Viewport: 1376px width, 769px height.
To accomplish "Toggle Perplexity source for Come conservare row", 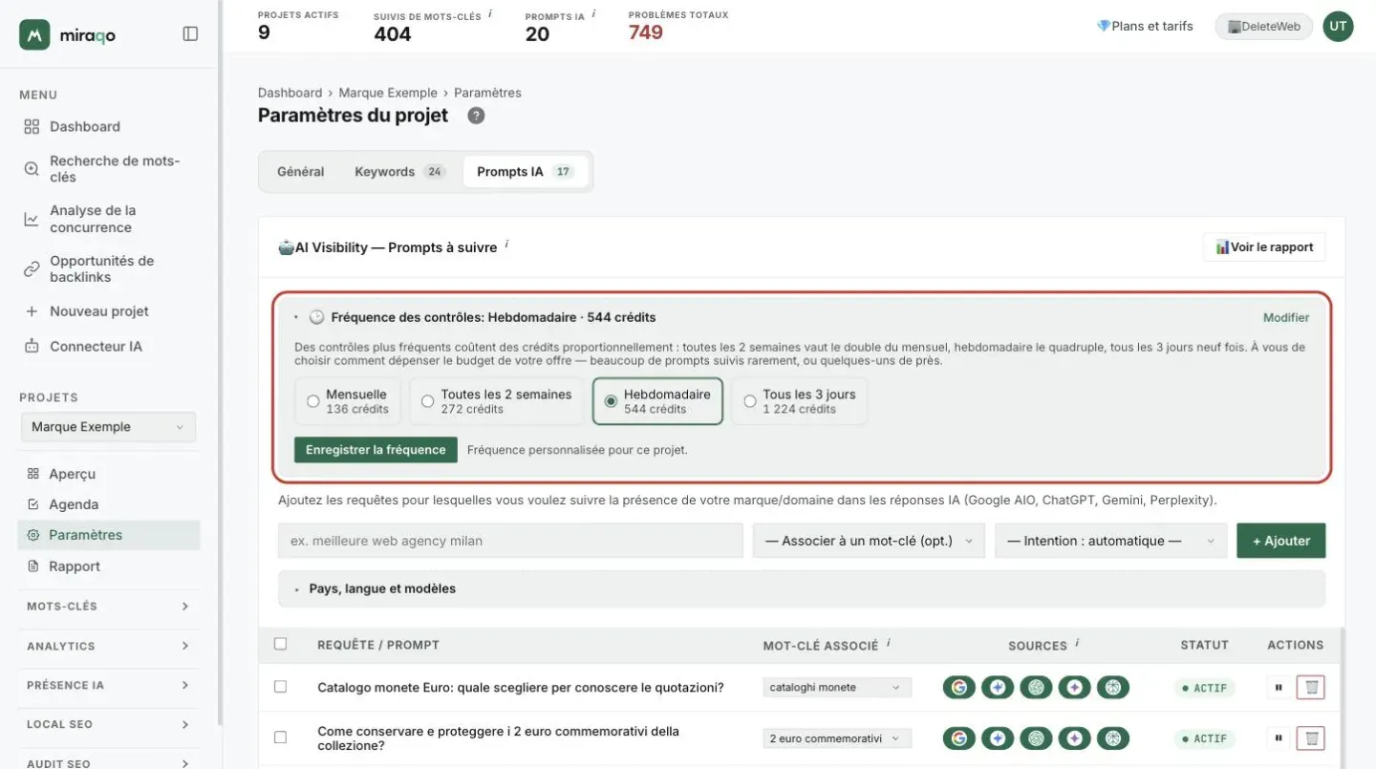I will coord(1113,738).
